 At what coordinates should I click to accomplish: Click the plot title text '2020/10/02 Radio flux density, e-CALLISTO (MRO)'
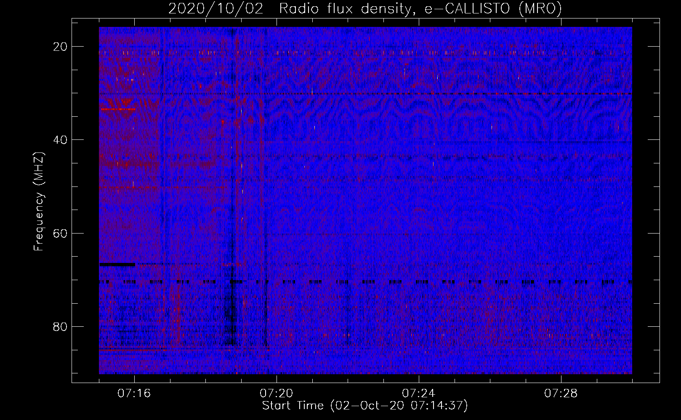pyautogui.click(x=365, y=8)
